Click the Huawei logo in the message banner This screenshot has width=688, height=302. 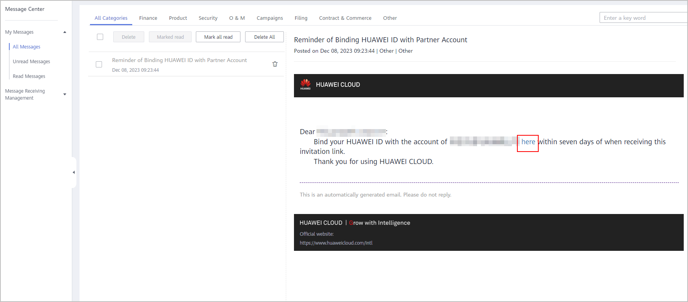click(x=305, y=85)
